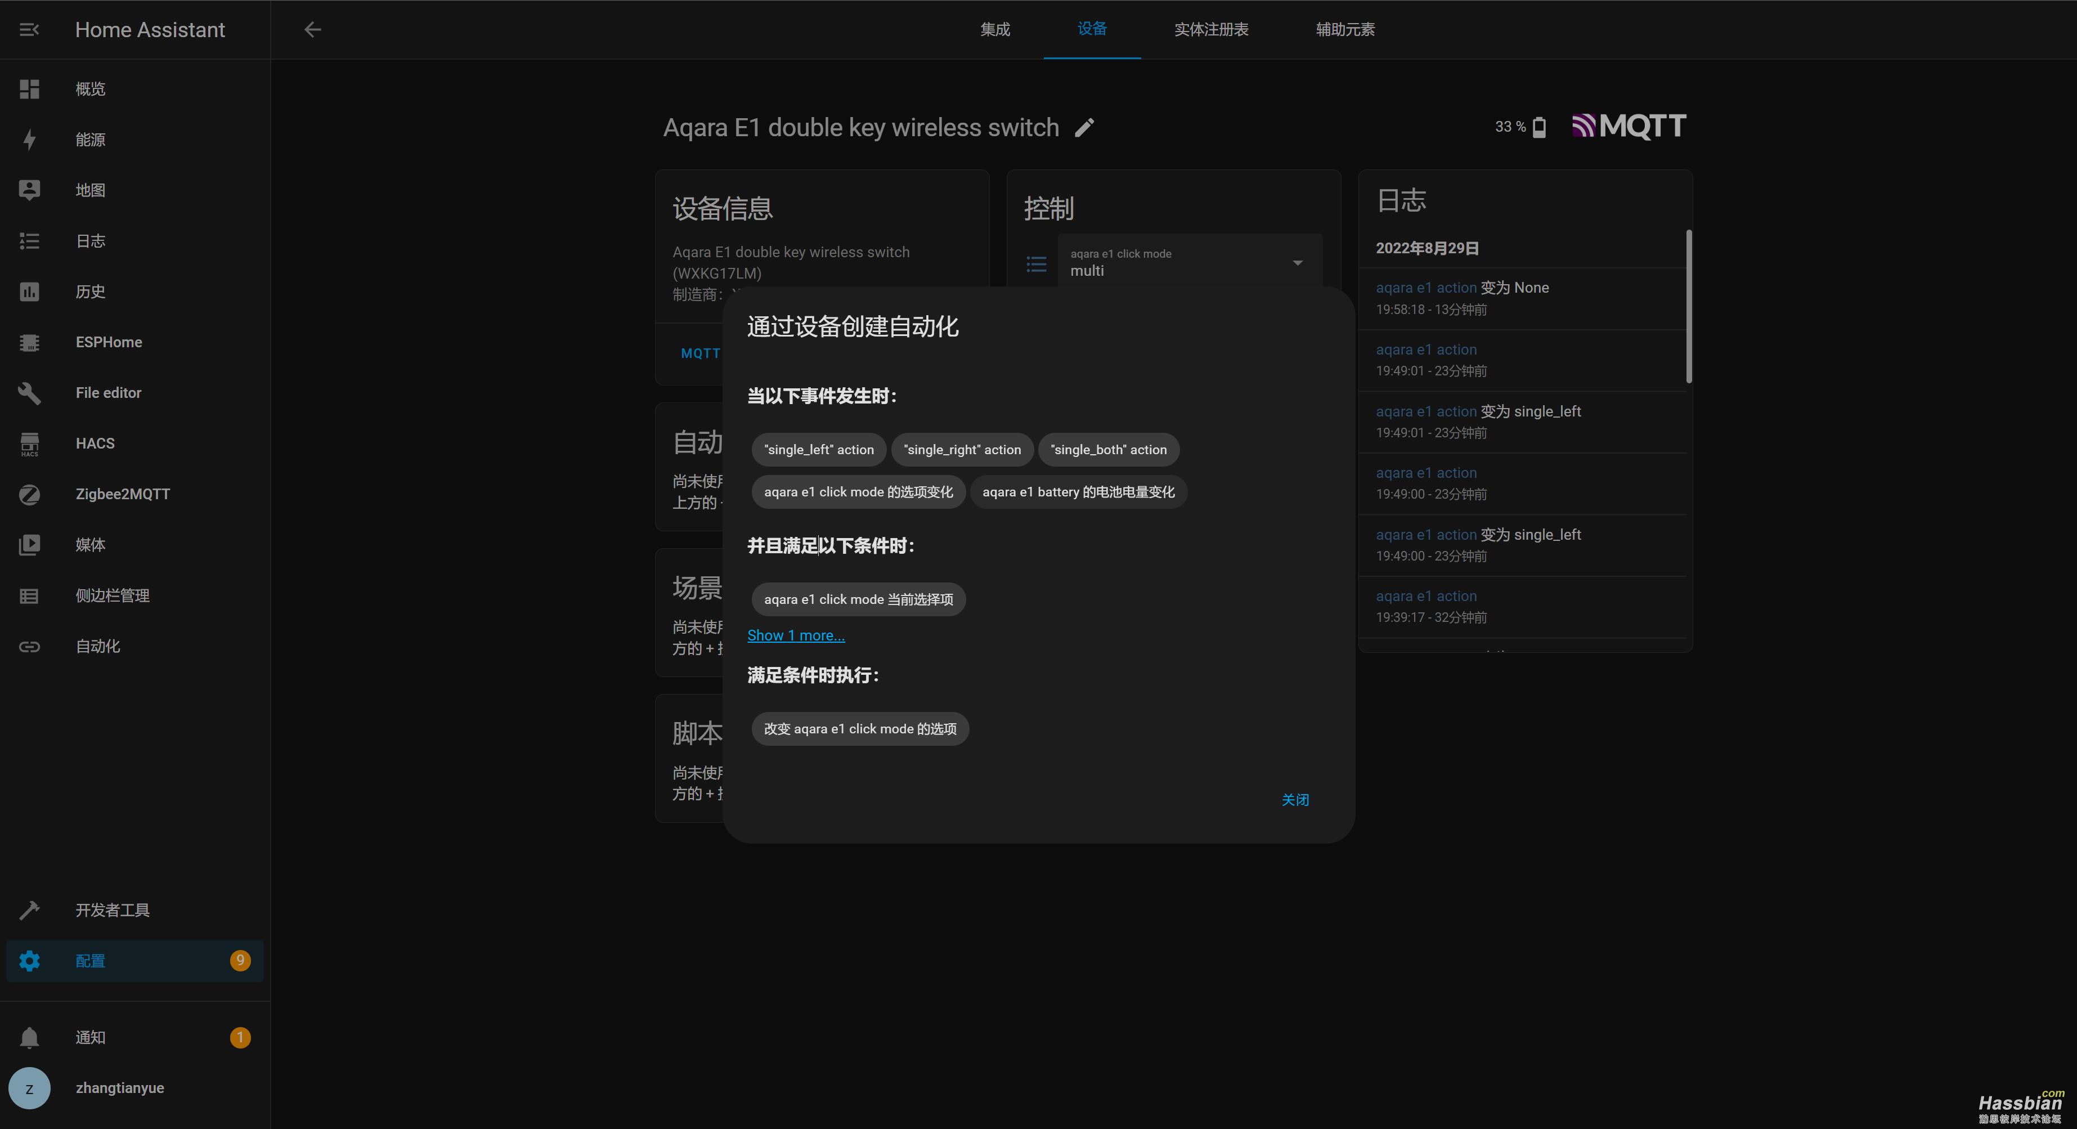Click the Home Assistant title
The width and height of the screenshot is (2077, 1129).
[x=150, y=30]
